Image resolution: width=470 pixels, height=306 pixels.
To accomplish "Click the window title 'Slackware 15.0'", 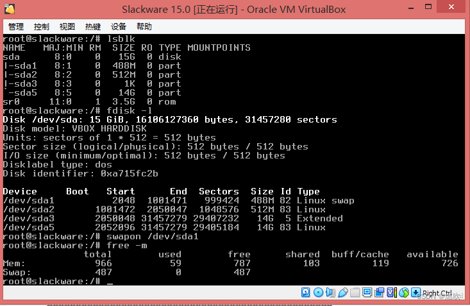I will click(x=156, y=9).
